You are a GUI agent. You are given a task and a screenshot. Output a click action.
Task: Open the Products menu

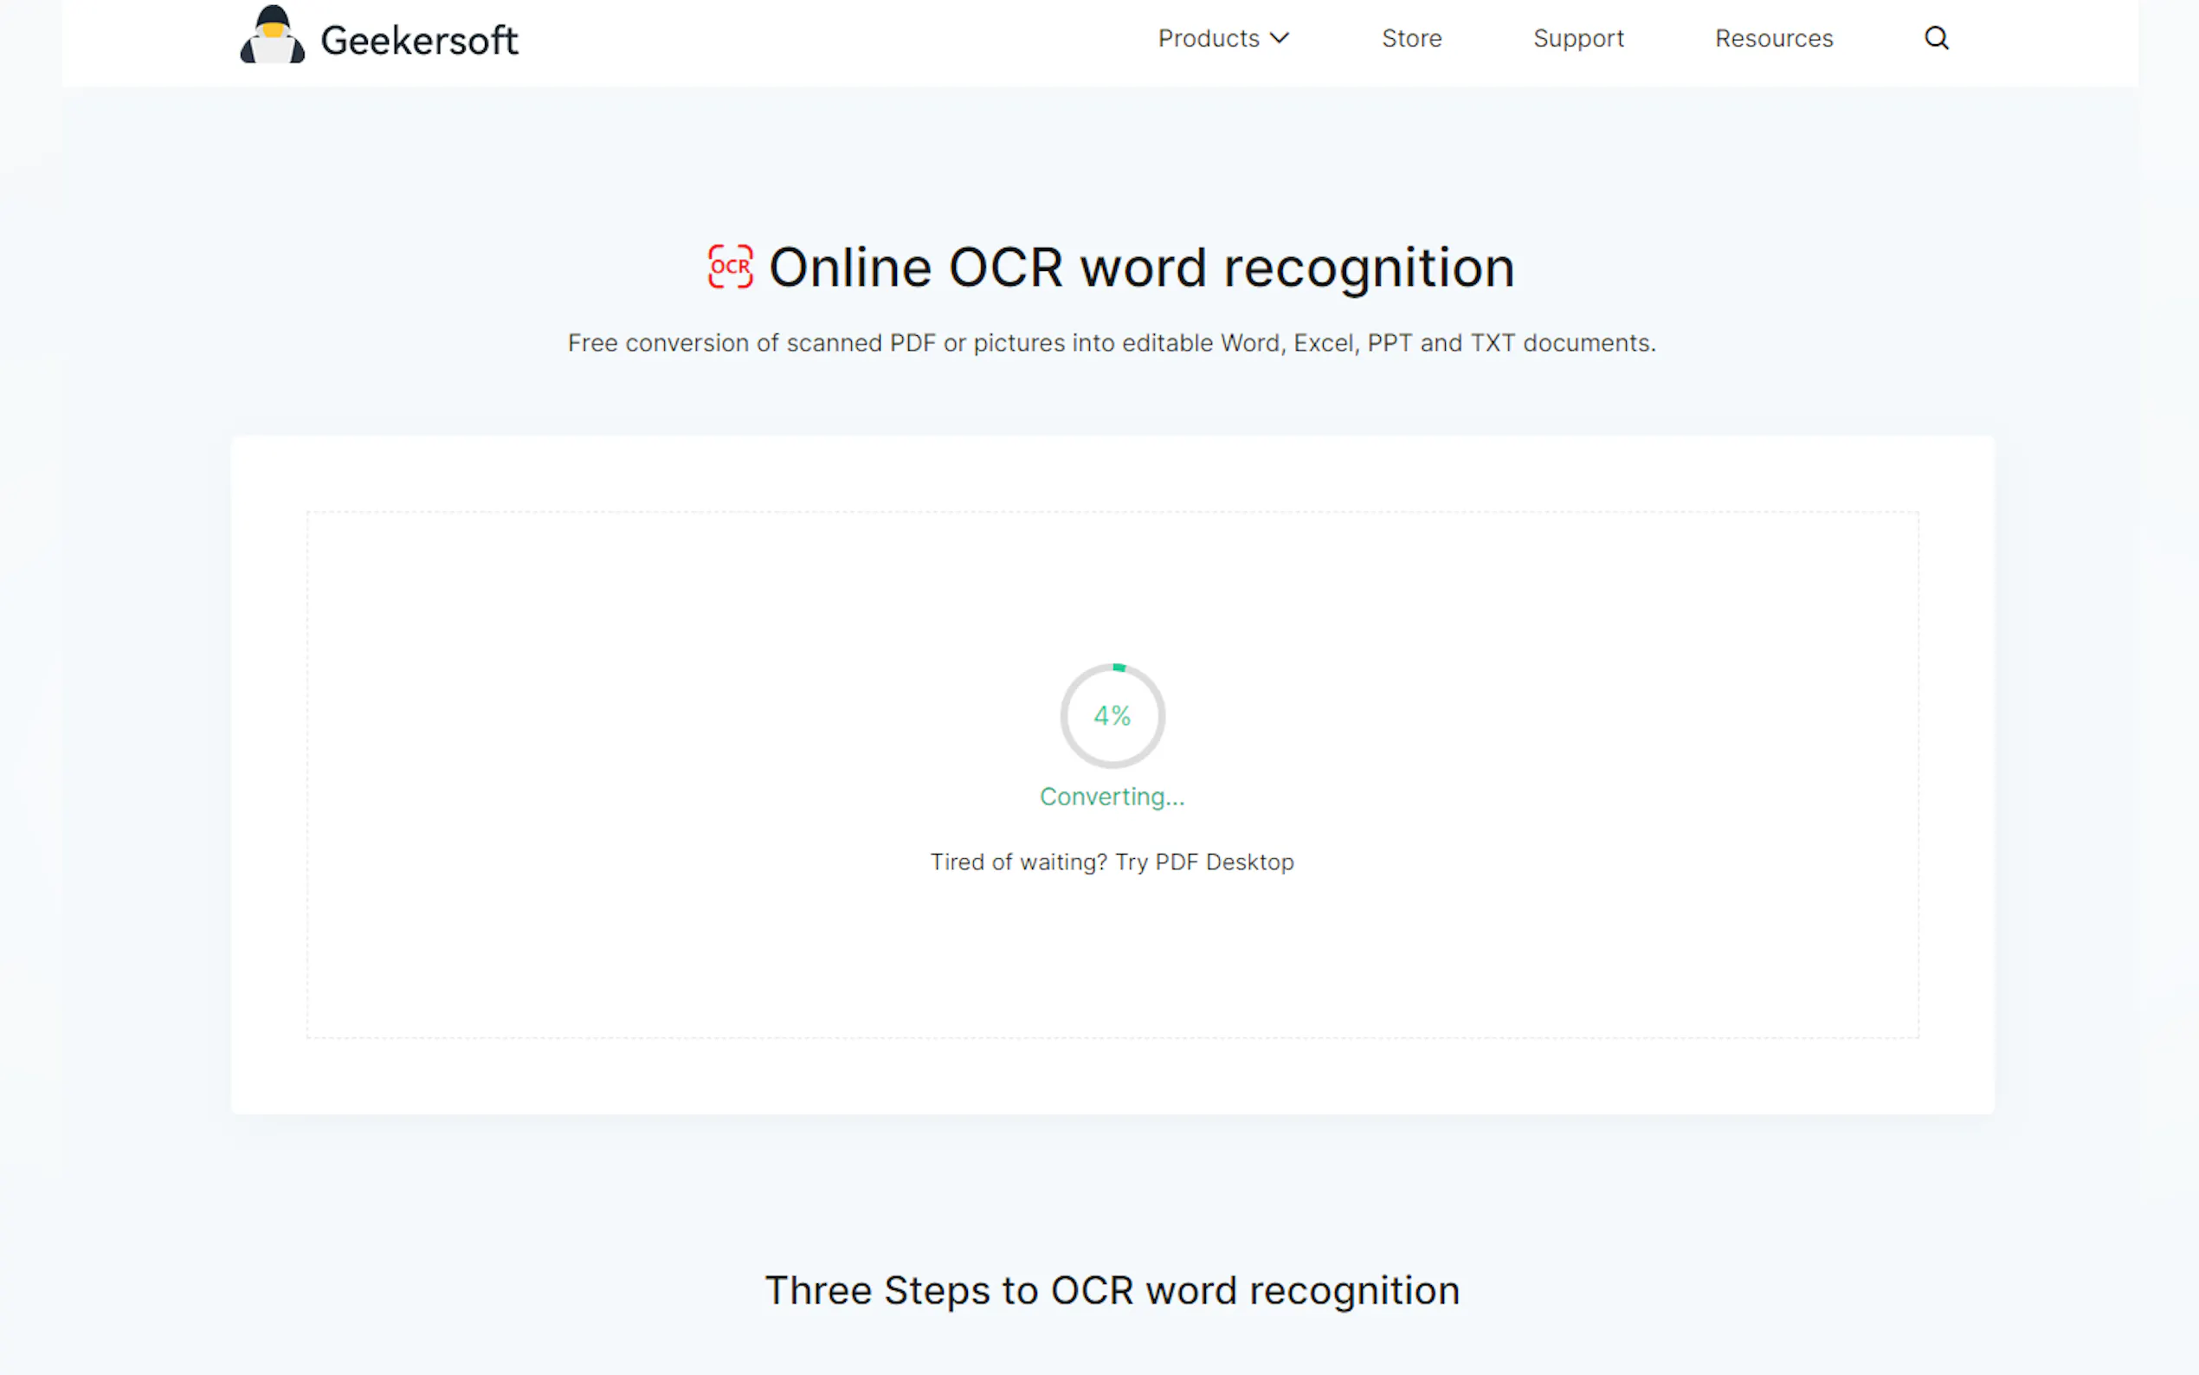(x=1208, y=38)
